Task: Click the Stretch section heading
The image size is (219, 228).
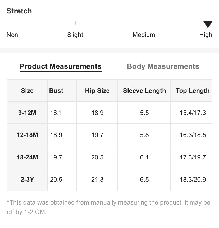Action: [x=19, y=11]
